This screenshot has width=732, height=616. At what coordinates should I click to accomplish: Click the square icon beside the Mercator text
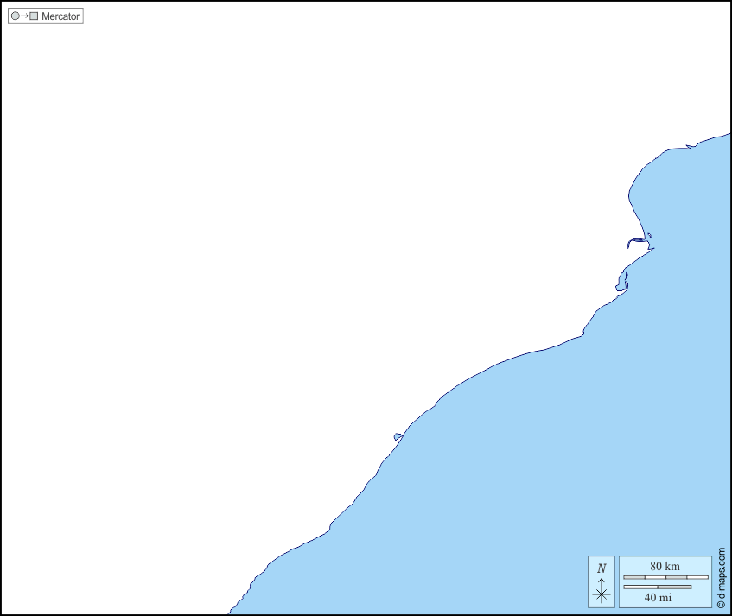click(x=34, y=16)
